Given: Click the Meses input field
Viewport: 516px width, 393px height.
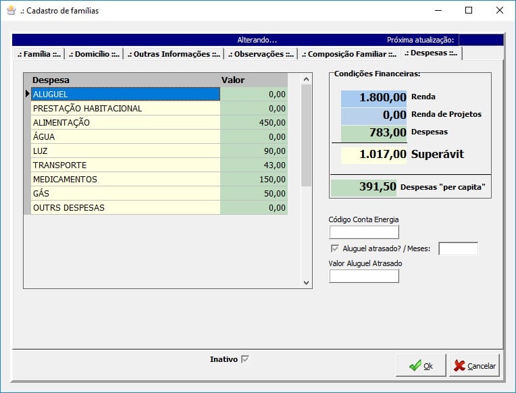Looking at the screenshot, I should pos(458,248).
